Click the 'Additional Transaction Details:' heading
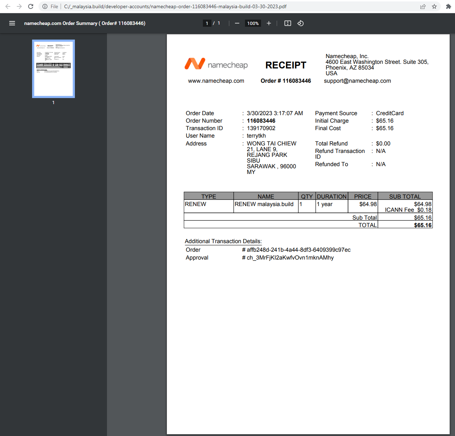 [223, 241]
